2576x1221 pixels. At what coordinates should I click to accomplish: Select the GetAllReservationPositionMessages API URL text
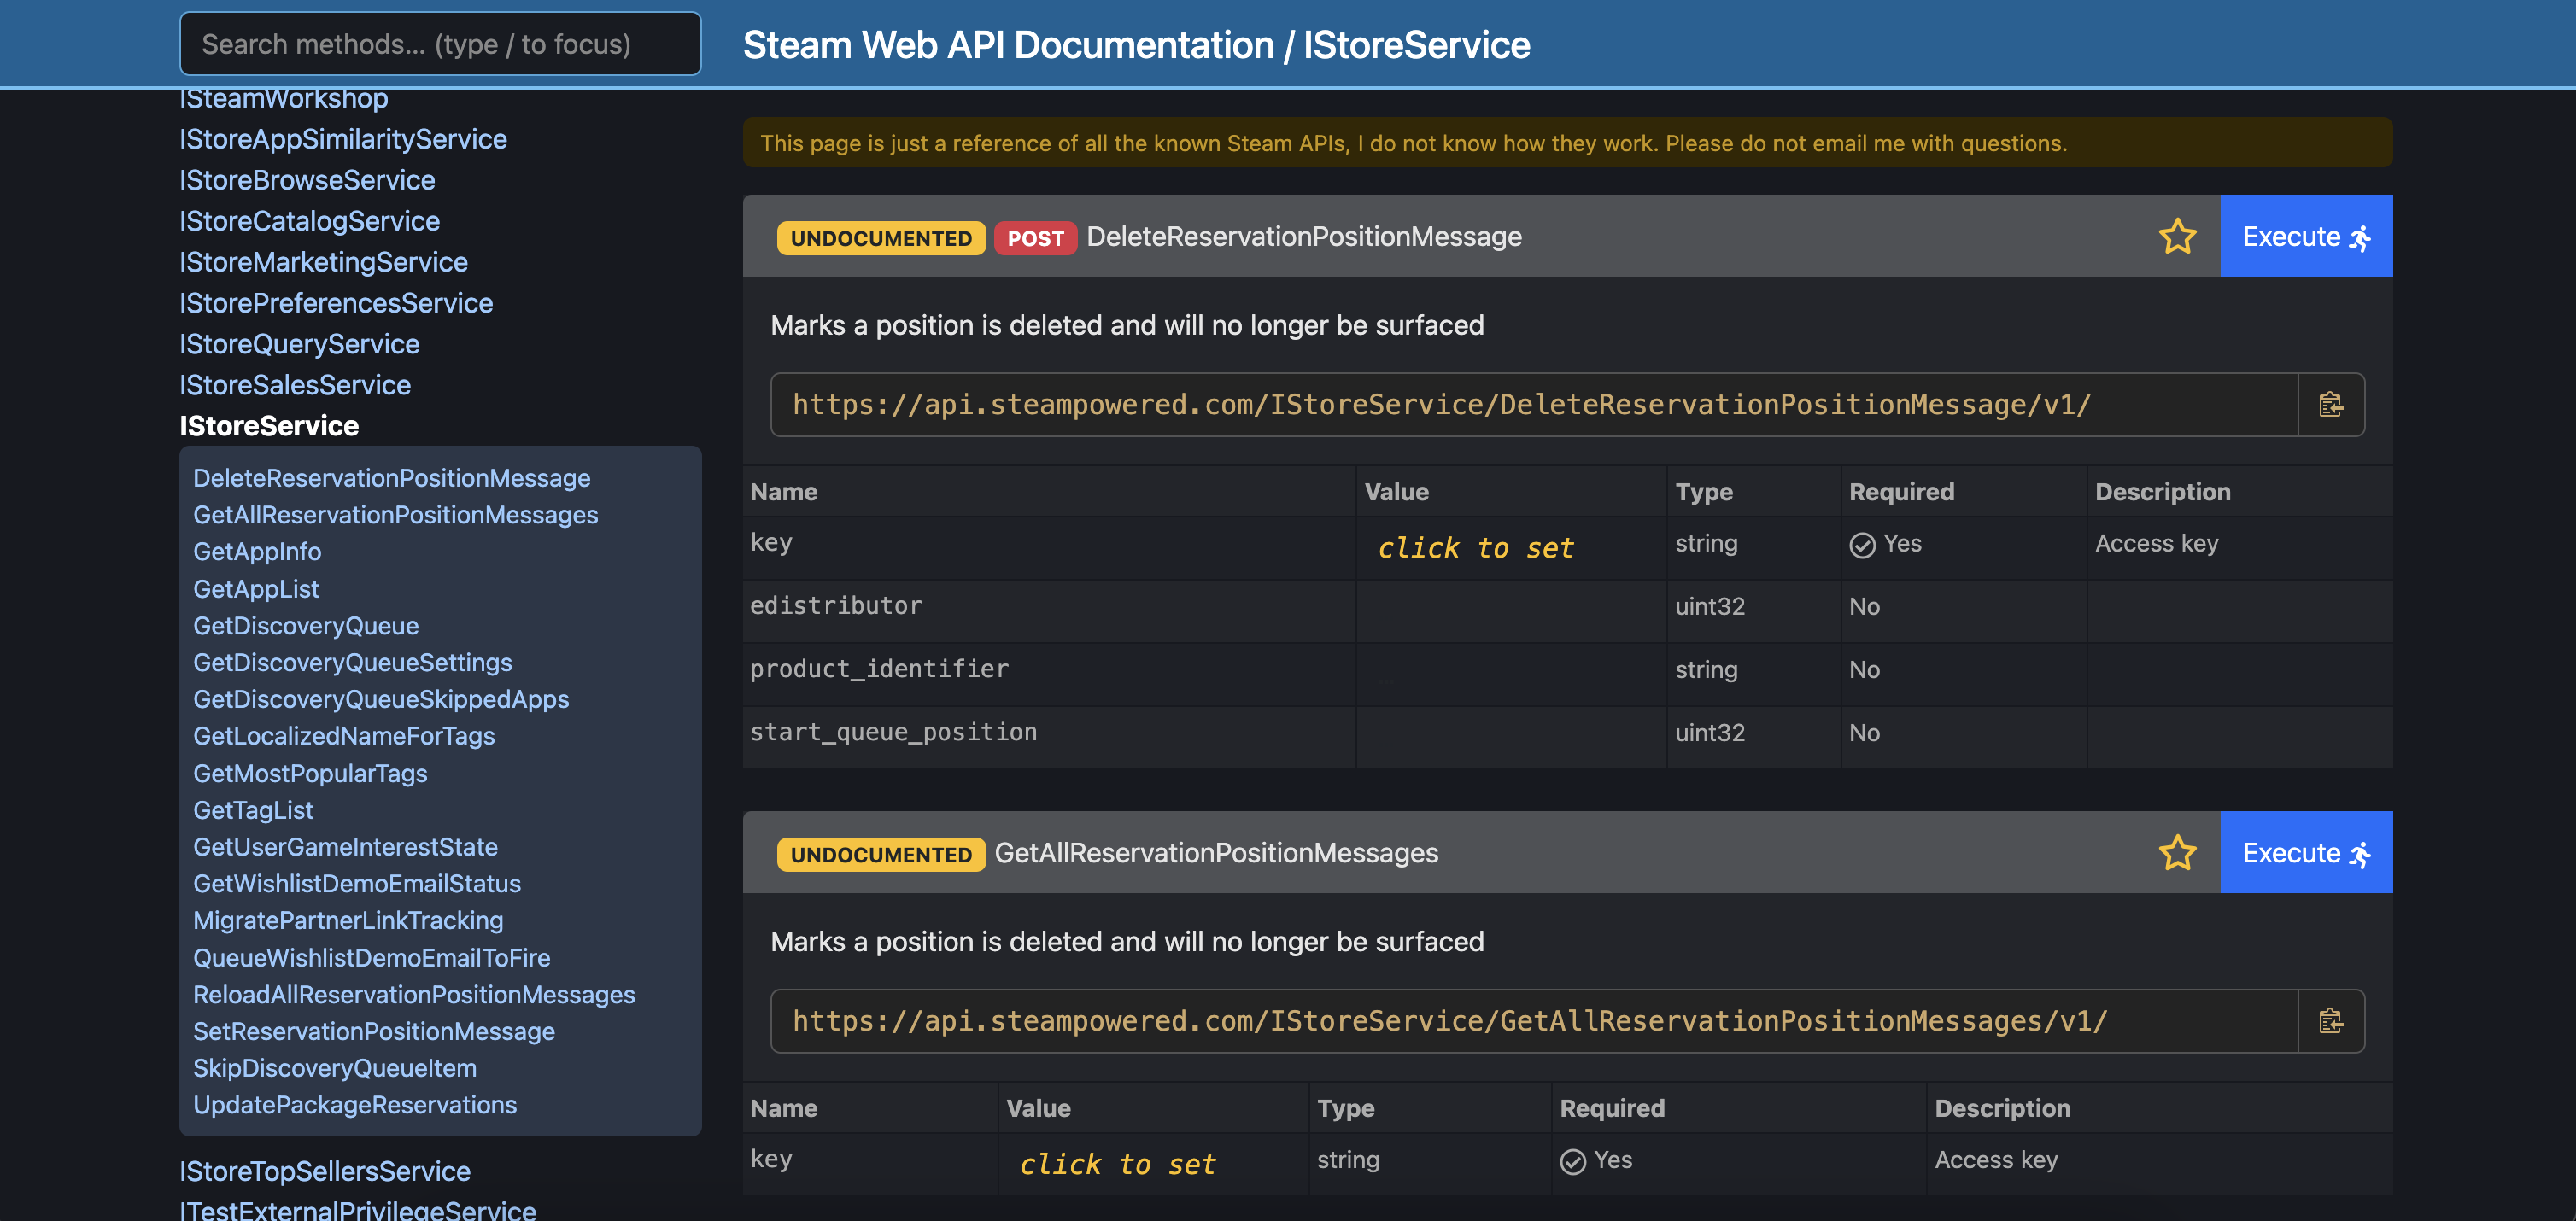click(1450, 1020)
